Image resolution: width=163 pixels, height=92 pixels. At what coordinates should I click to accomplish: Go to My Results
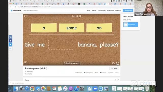(x=118, y=10)
